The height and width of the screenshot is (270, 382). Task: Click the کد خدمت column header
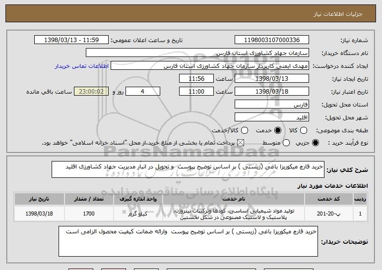(x=328, y=199)
